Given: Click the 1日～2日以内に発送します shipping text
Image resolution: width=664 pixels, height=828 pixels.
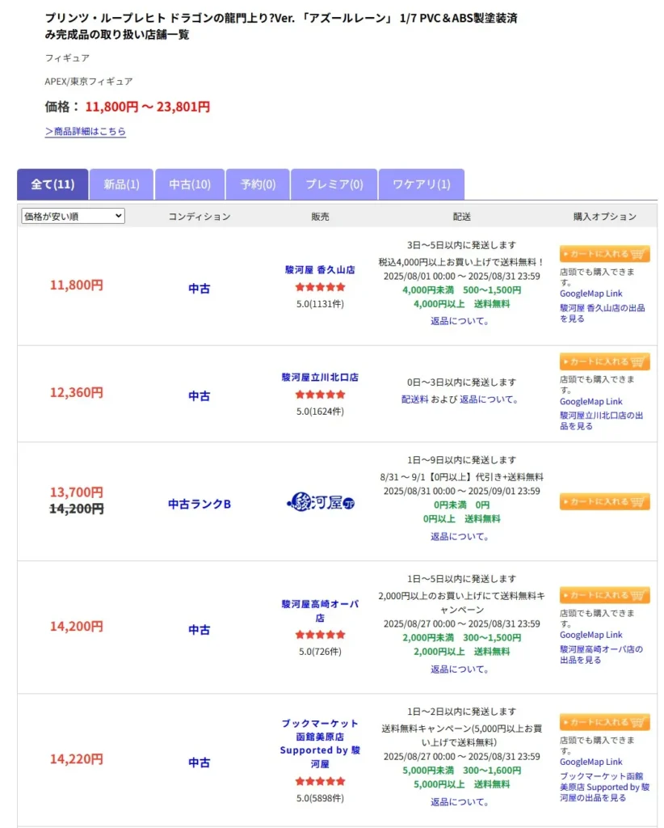Looking at the screenshot, I should (x=461, y=712).
